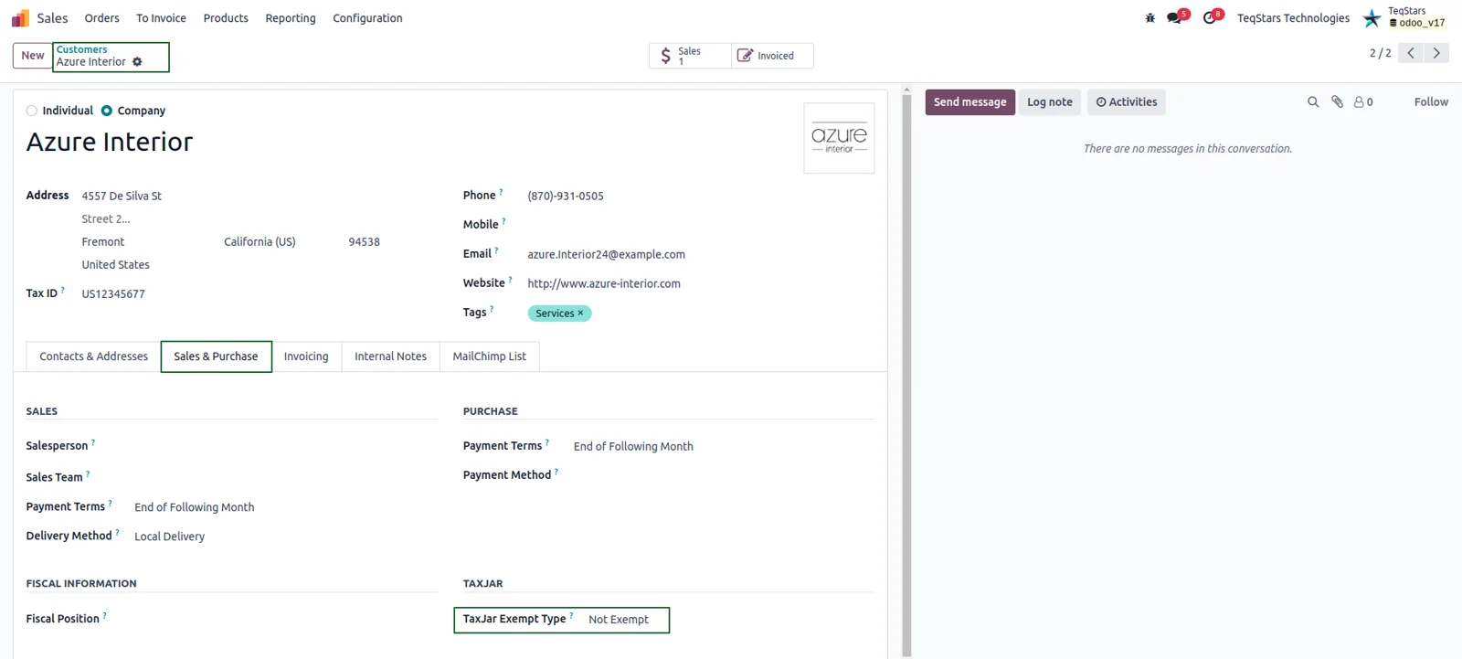Open the Invoiced stat button
The image size is (1462, 659).
click(x=772, y=56)
